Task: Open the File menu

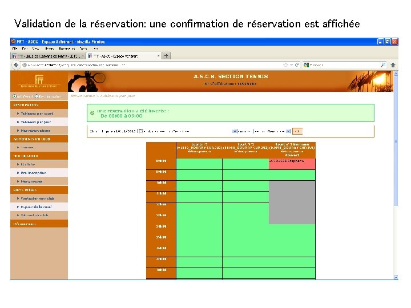Action: (x=15, y=48)
